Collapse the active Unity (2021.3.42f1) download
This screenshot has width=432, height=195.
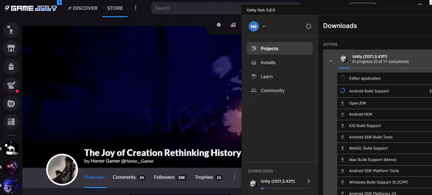(x=331, y=61)
